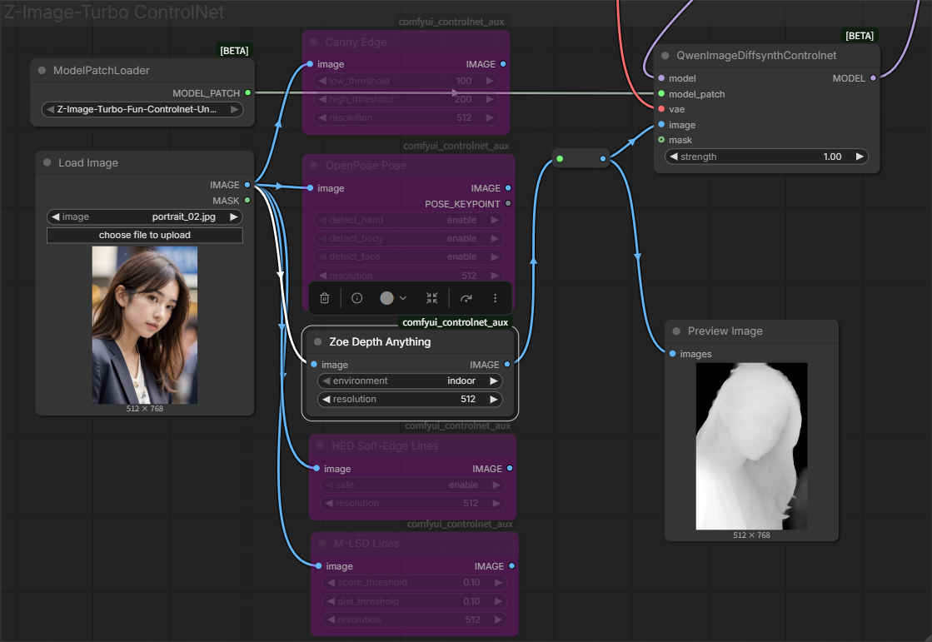Click the collapse node icon in toolbar
The image size is (932, 642).
431,298
